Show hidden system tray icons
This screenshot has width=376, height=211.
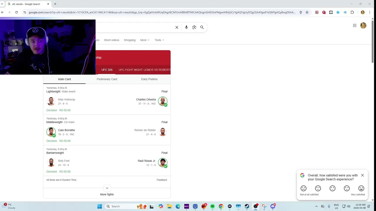coord(316,206)
